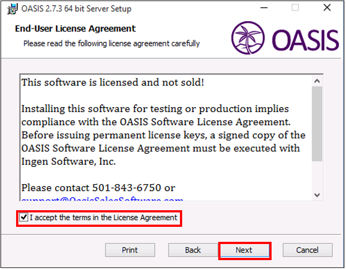This screenshot has width=346, height=269.
Task: Click the 'OASIS 2.7.3 64 bit Server Setup' title
Action: tap(76, 9)
